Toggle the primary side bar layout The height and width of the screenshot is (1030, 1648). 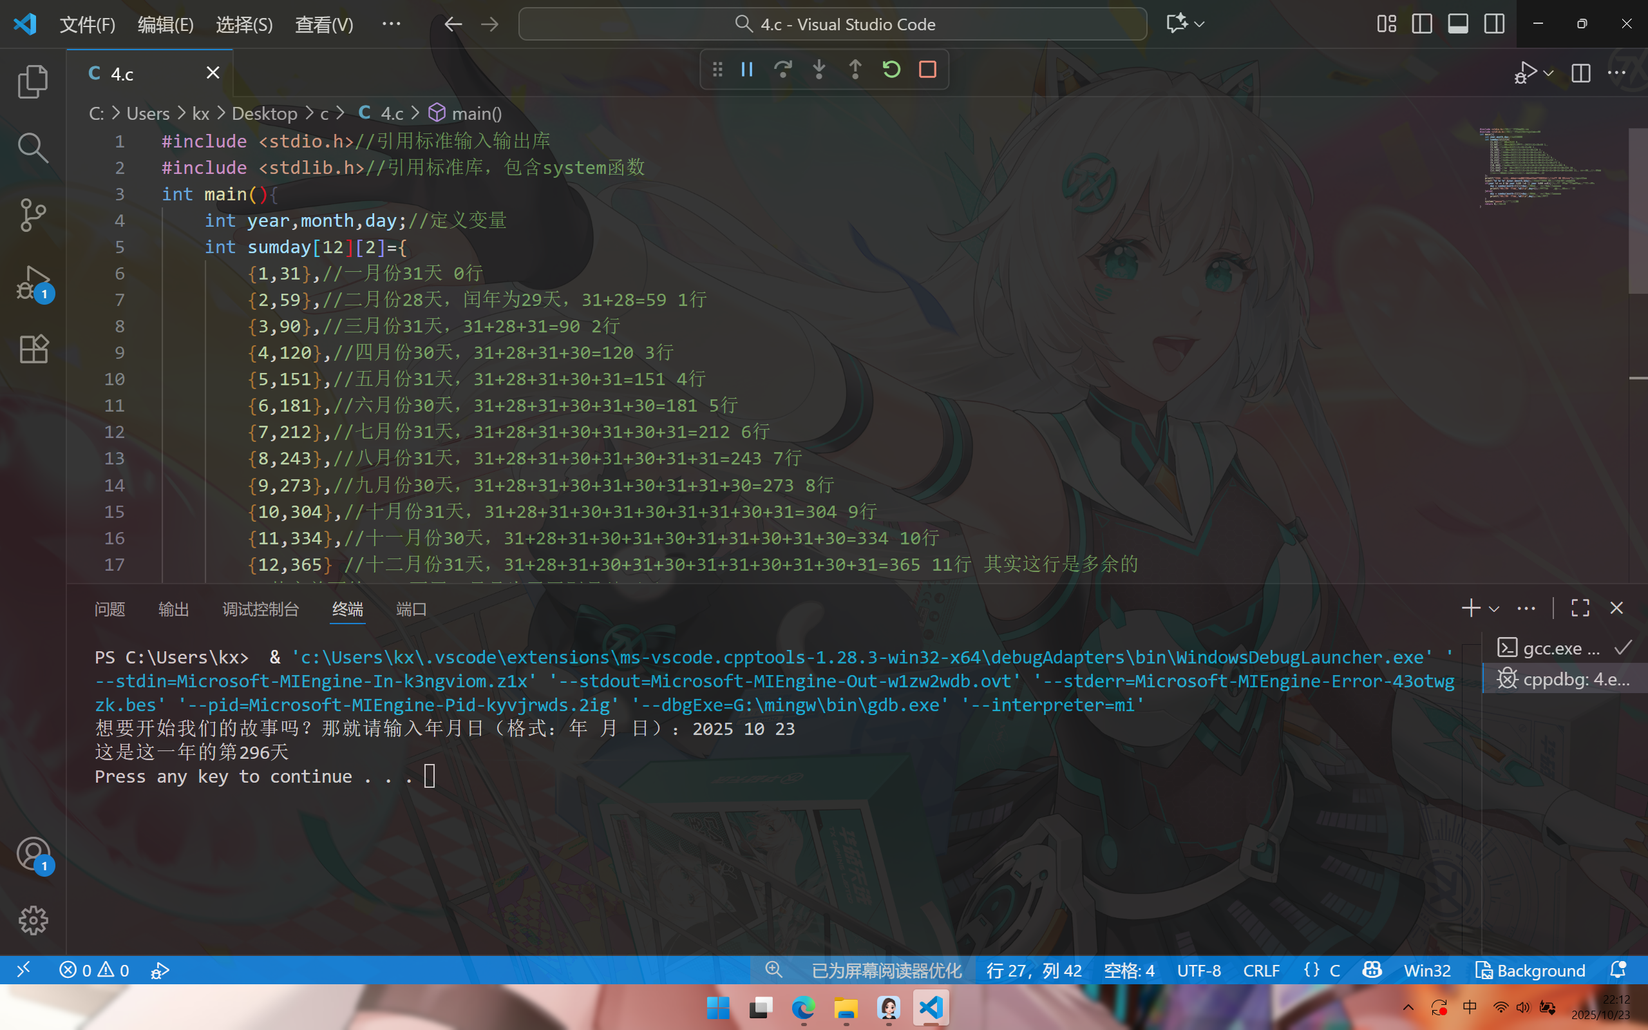click(1422, 24)
